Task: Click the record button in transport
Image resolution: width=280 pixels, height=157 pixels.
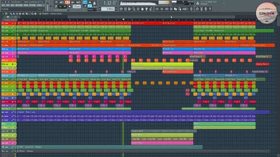Action: (70, 7)
